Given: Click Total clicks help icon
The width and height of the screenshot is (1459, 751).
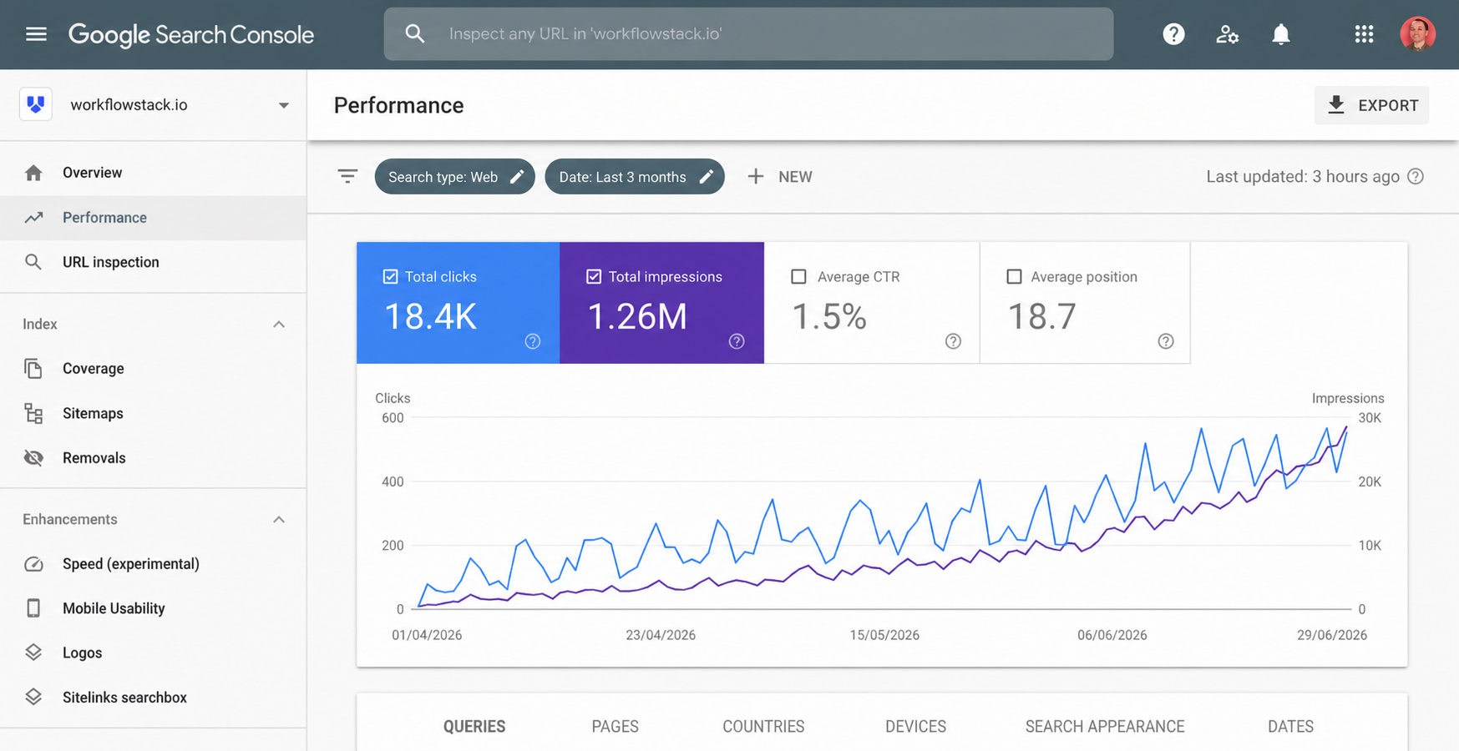Looking at the screenshot, I should click(533, 341).
